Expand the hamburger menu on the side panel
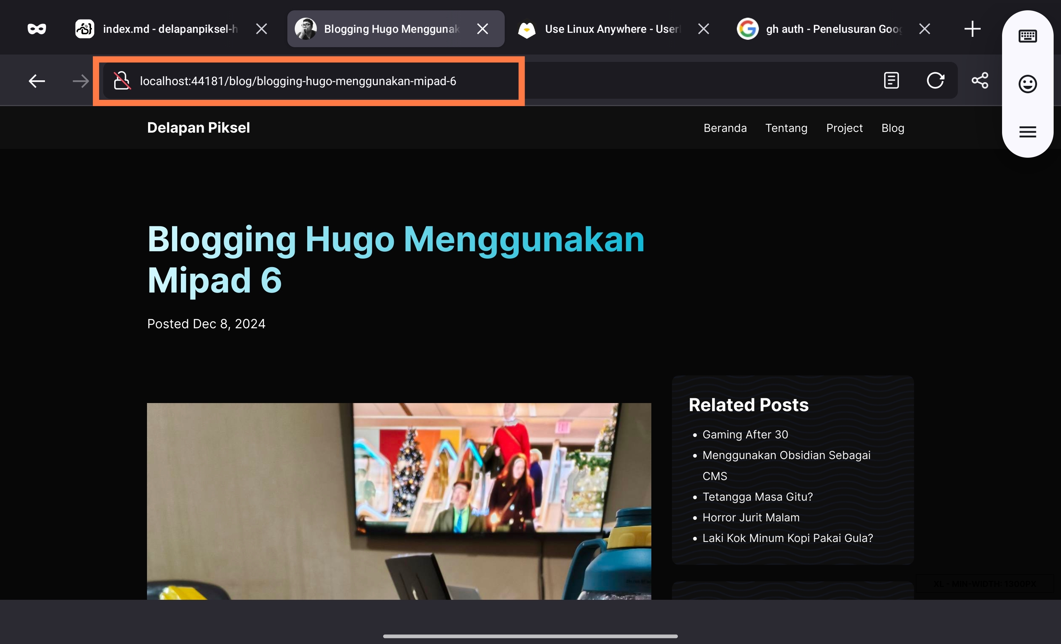 point(1028,132)
